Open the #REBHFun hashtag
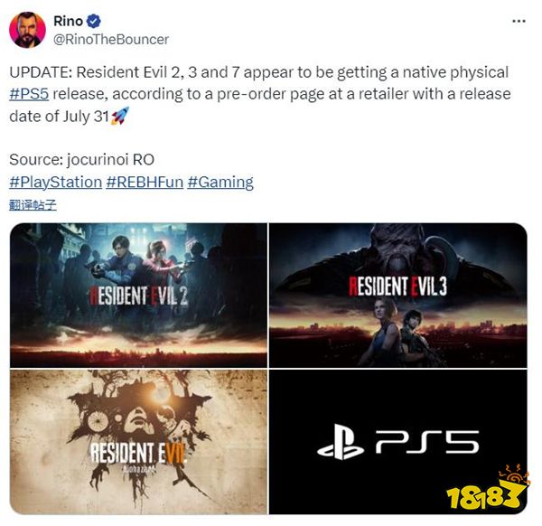 coord(145,183)
